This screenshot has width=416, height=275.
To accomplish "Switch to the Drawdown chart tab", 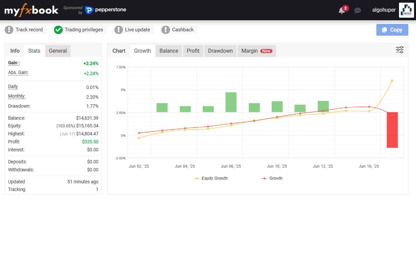I will coord(220,51).
